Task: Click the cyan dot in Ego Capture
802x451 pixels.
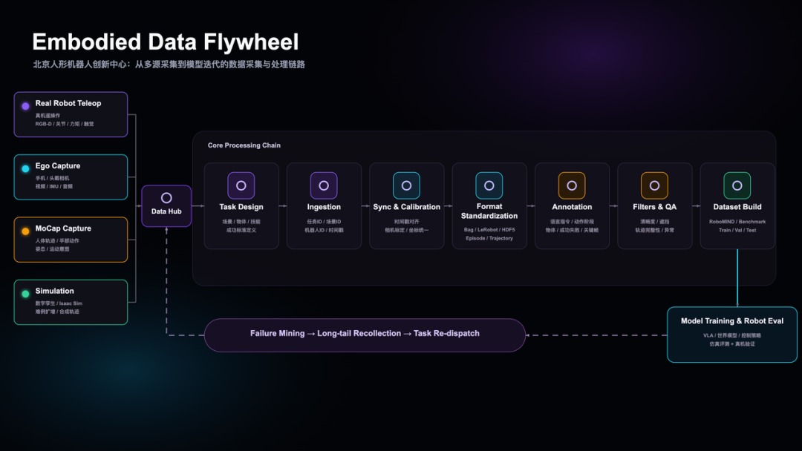Action: coord(25,168)
